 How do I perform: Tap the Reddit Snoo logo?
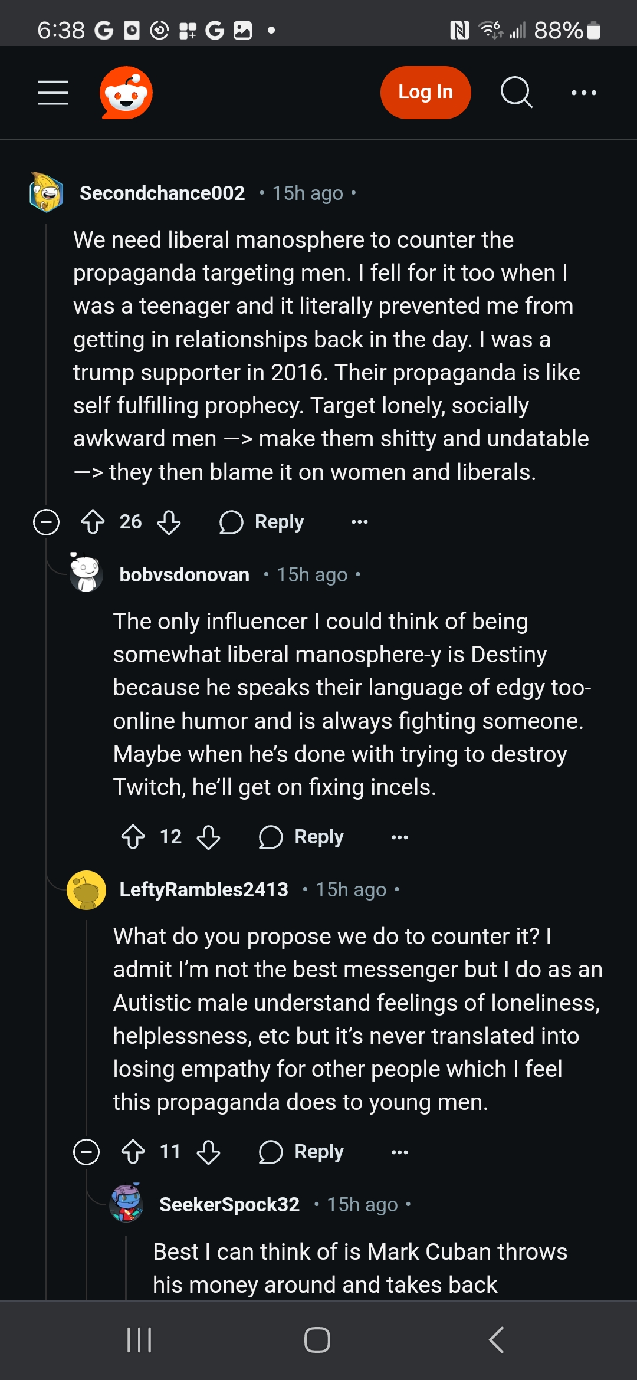pos(126,93)
